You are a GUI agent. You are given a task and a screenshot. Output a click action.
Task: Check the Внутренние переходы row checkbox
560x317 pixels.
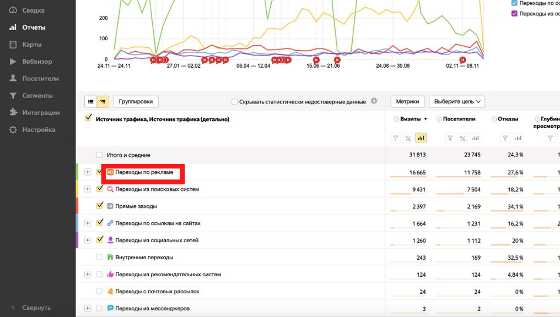(x=99, y=257)
